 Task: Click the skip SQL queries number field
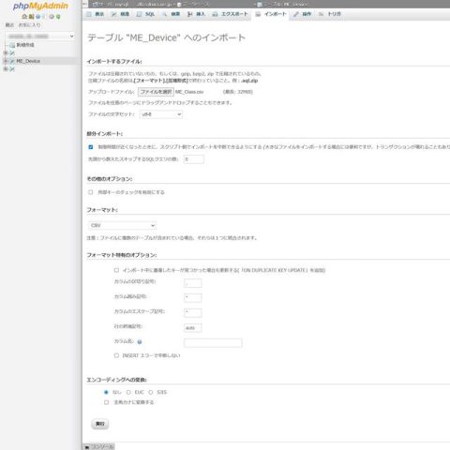click(x=194, y=159)
